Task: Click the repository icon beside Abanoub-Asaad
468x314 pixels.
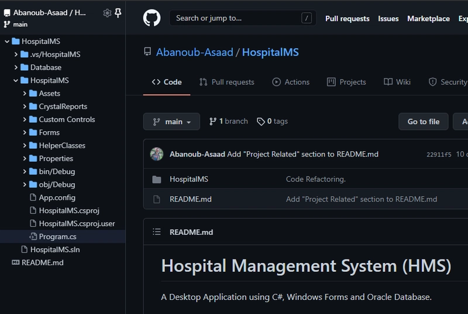Action: pyautogui.click(x=148, y=53)
